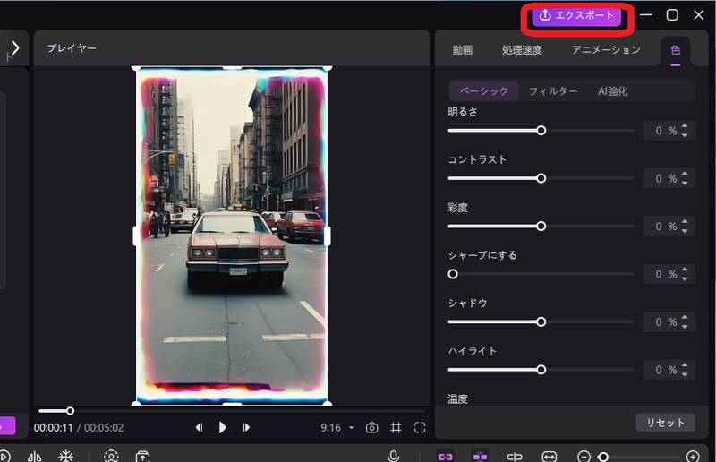Play the video in the player
716x462 pixels.
click(x=222, y=427)
